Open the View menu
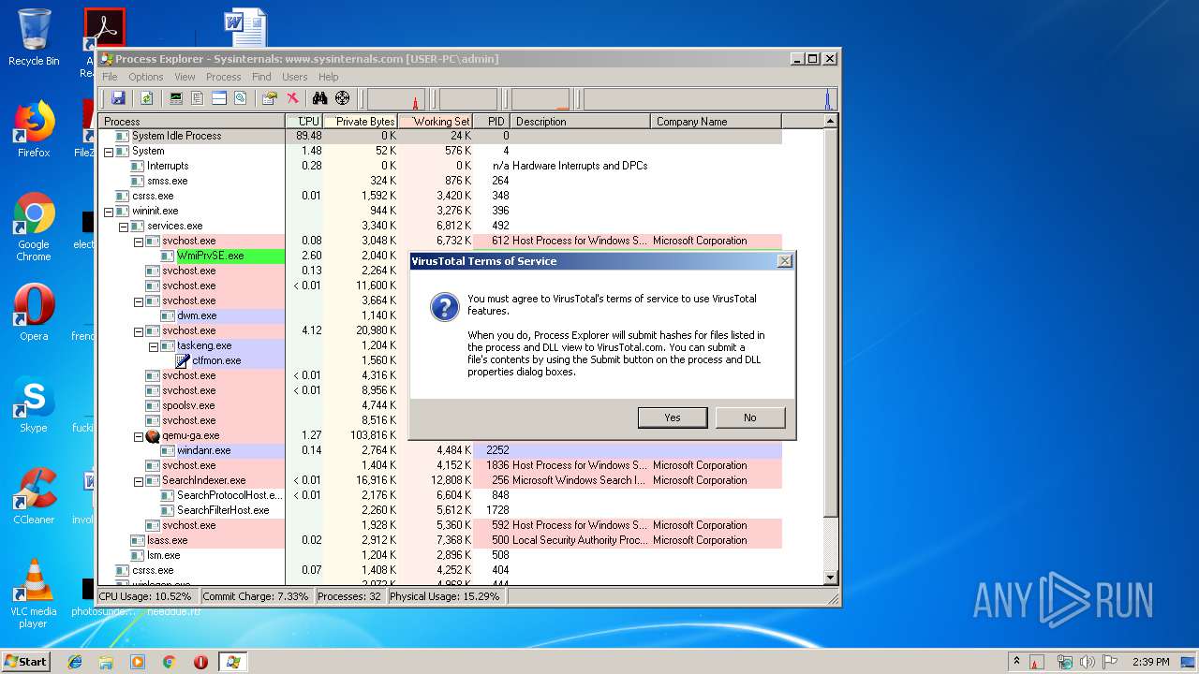The height and width of the screenshot is (674, 1199). coord(185,77)
